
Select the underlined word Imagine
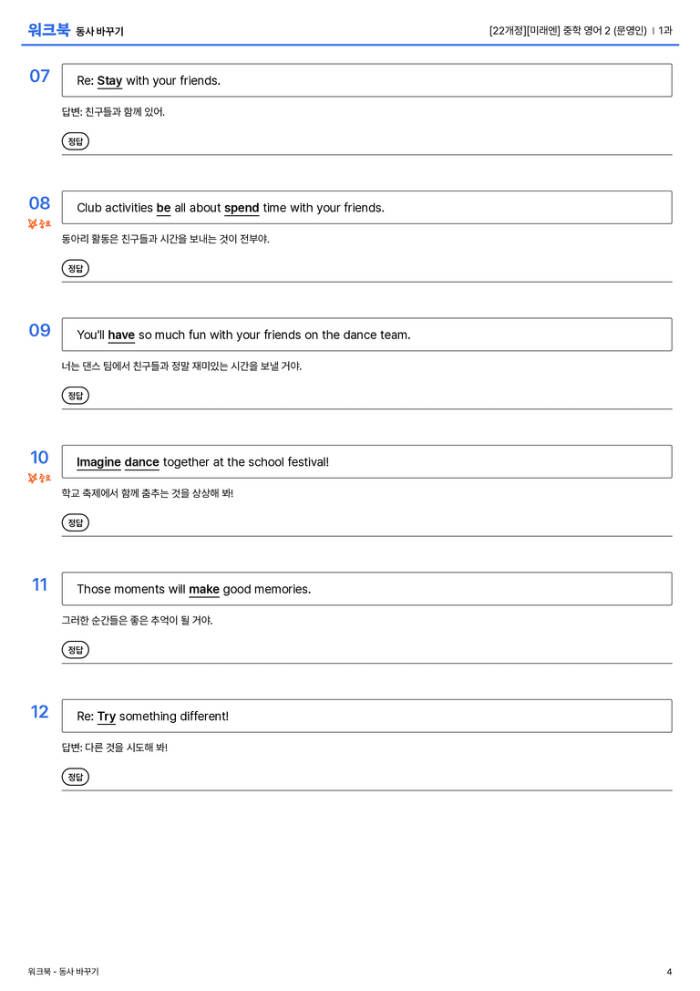[x=98, y=462]
